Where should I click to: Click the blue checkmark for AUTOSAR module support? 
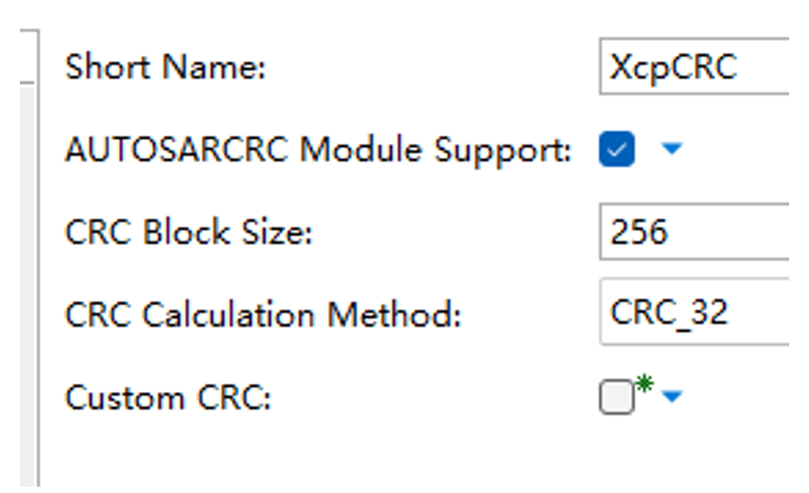(x=616, y=150)
